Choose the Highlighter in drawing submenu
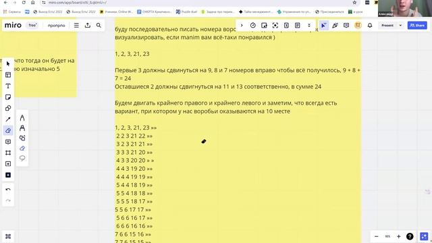The width and height of the screenshot is (432, 243). click(22, 128)
